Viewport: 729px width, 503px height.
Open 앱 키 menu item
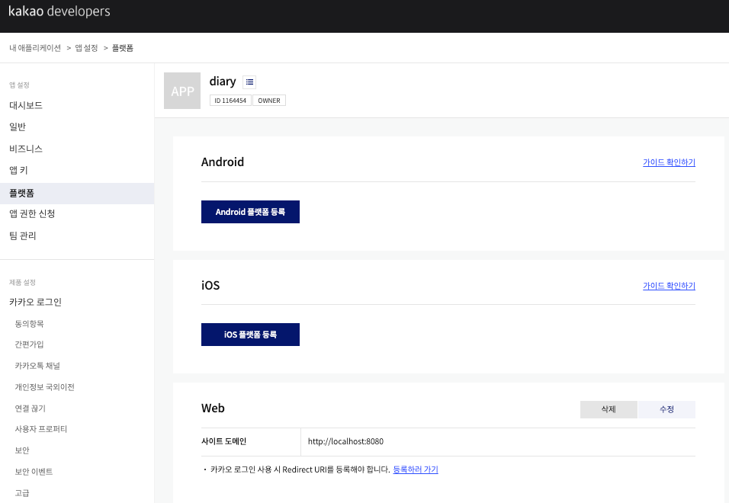[18, 170]
